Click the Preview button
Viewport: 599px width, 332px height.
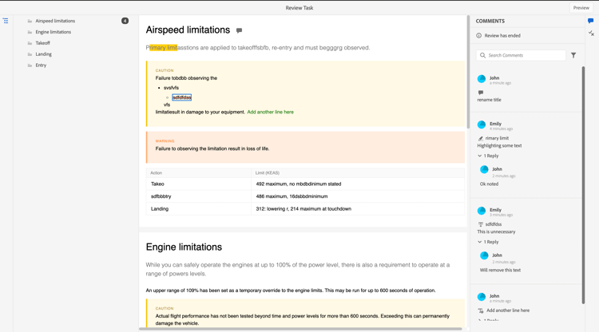click(x=581, y=8)
